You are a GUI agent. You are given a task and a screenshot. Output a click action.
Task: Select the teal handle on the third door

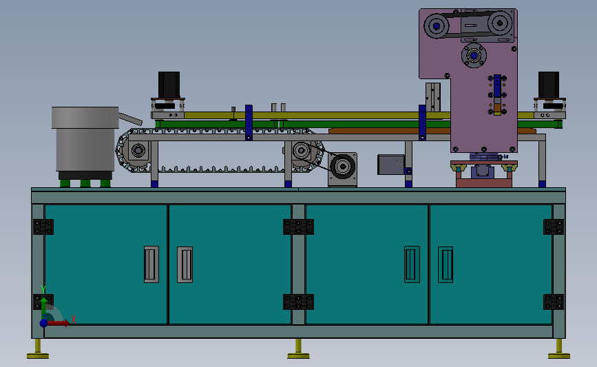(x=412, y=264)
